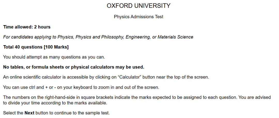This screenshot has height=118, width=279.
Task: Click the bold 'Time allowed: 2 hours' text
Action: tap(27, 27)
